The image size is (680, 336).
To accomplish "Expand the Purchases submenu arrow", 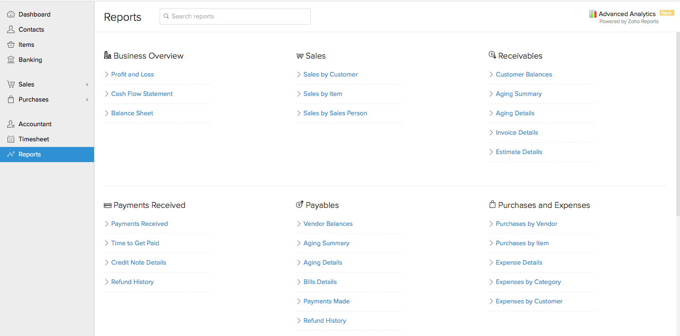I will [87, 100].
